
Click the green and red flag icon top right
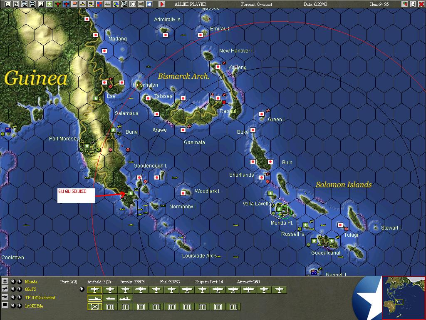click(405, 4)
